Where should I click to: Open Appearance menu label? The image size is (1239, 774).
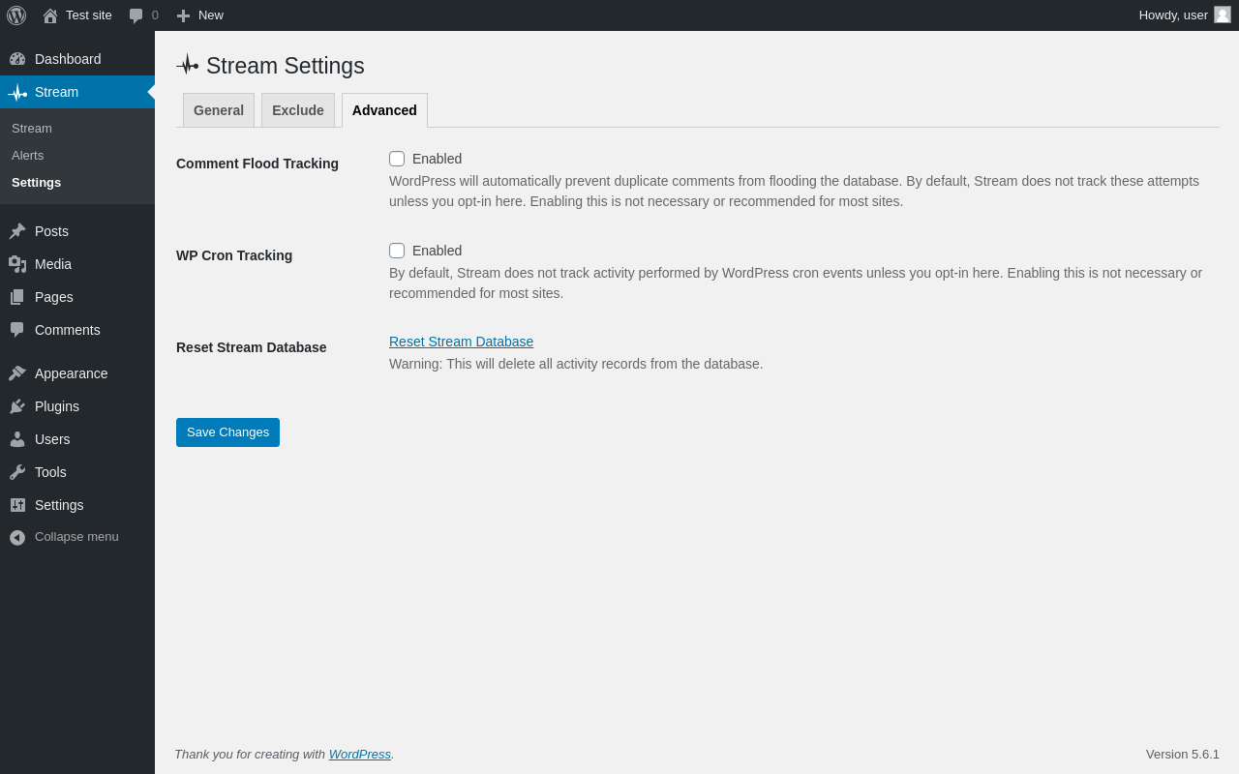coord(72,373)
